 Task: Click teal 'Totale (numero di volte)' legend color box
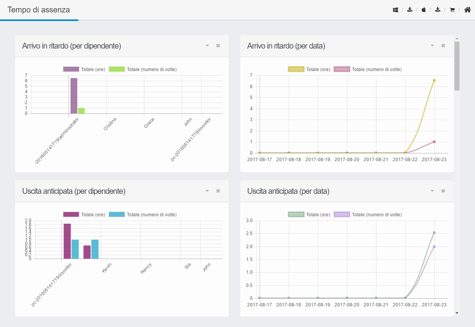(x=117, y=215)
